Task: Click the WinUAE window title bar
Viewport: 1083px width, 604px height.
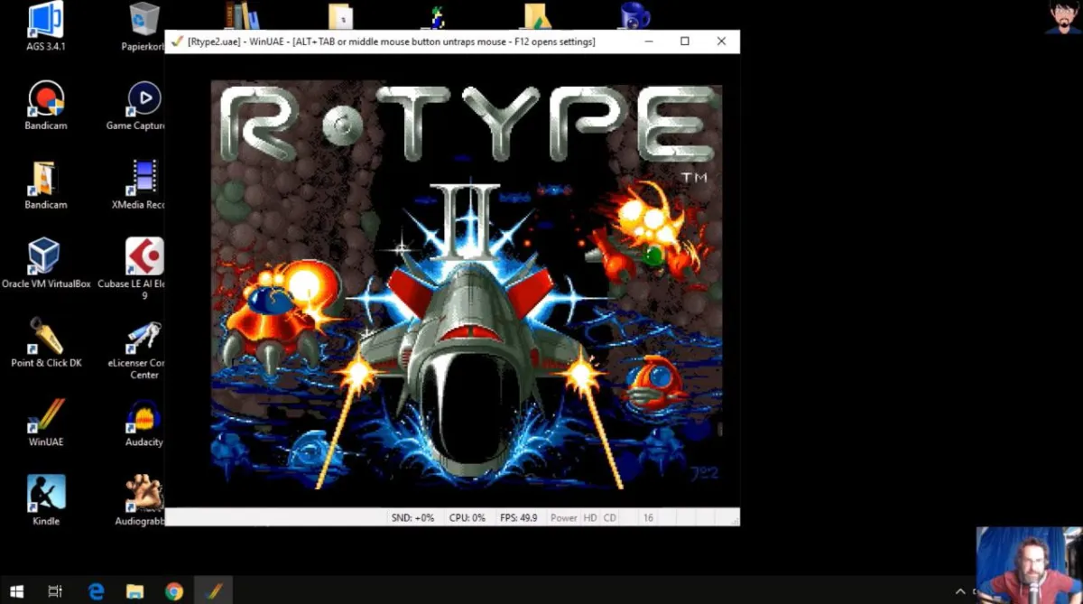Action: click(406, 41)
